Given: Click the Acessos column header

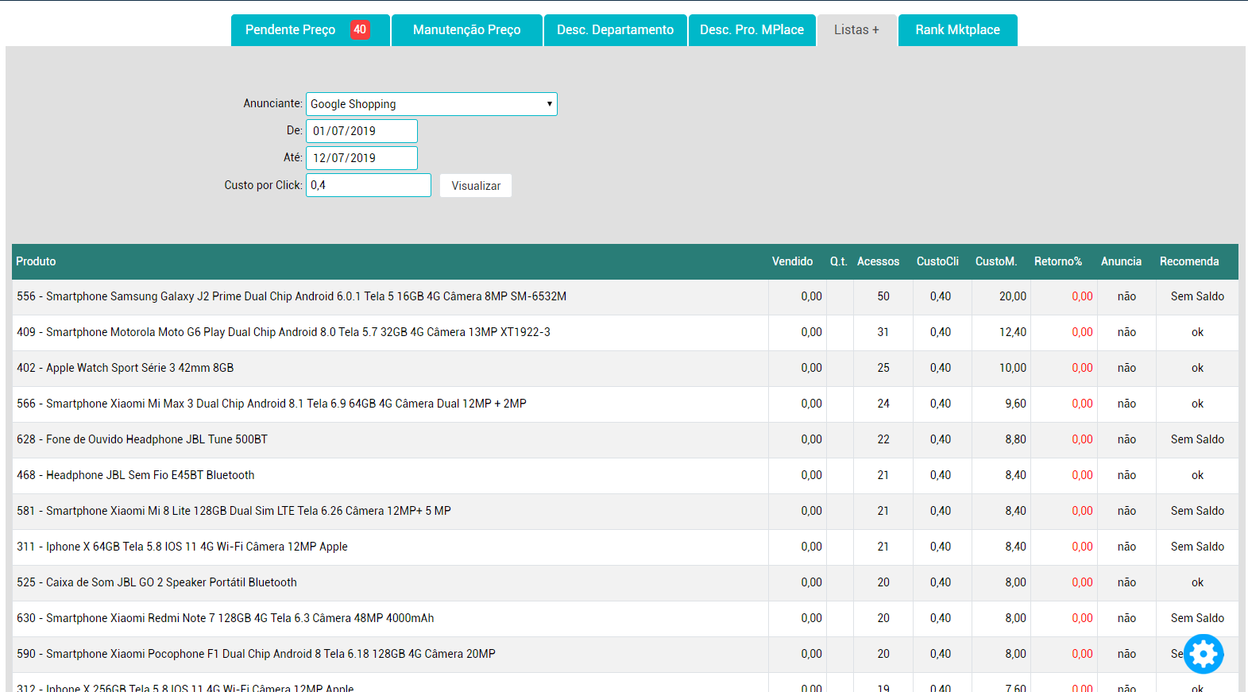Looking at the screenshot, I should point(878,261).
